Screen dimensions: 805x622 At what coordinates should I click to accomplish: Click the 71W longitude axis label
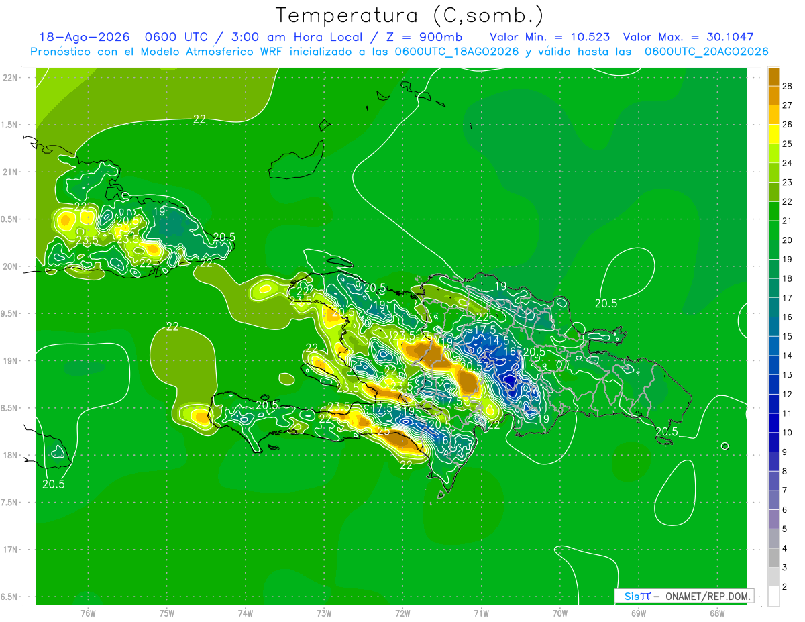pos(481,613)
